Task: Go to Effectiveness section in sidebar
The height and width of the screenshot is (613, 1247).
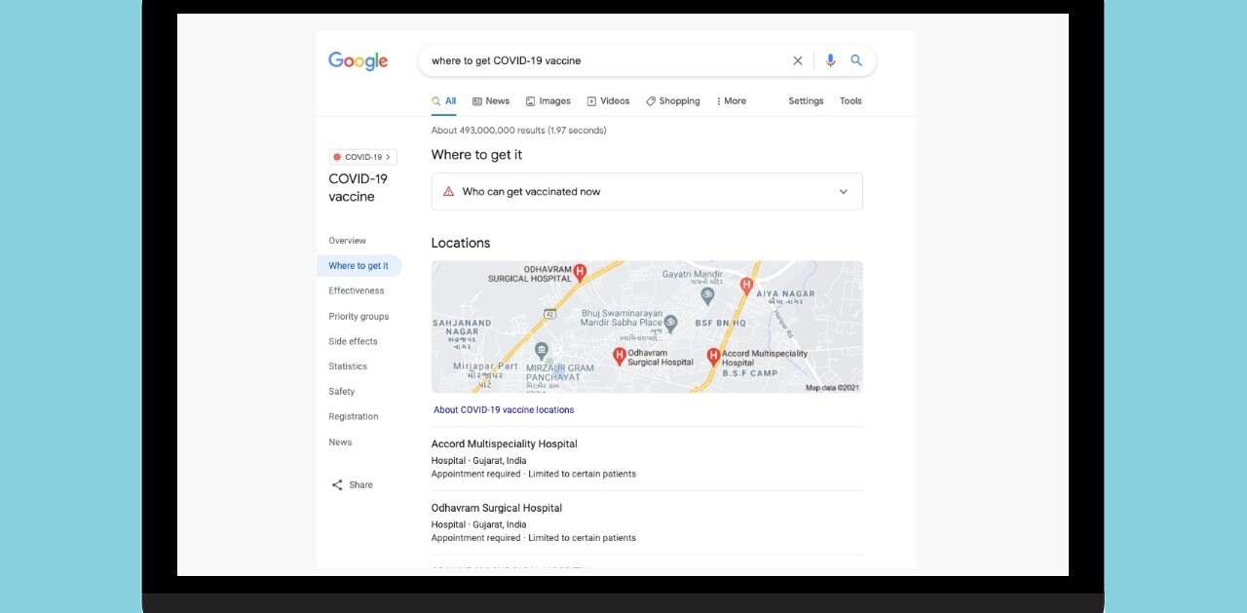Action: [357, 291]
